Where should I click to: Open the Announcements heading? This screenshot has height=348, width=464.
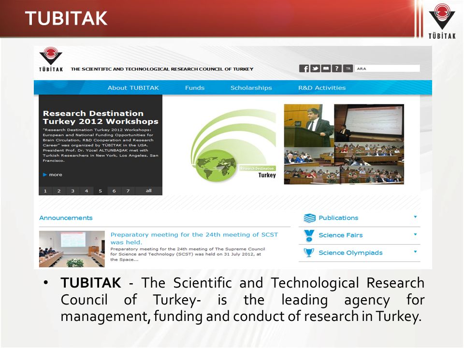[x=66, y=218]
